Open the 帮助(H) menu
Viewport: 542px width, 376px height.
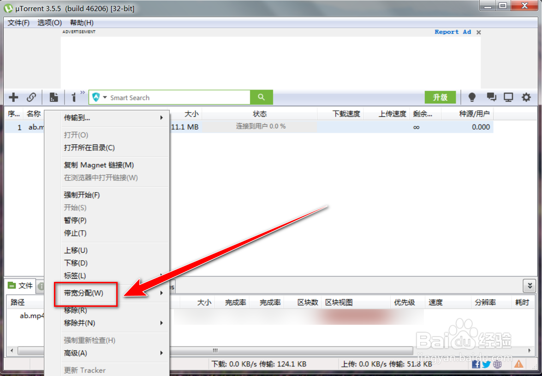point(82,23)
